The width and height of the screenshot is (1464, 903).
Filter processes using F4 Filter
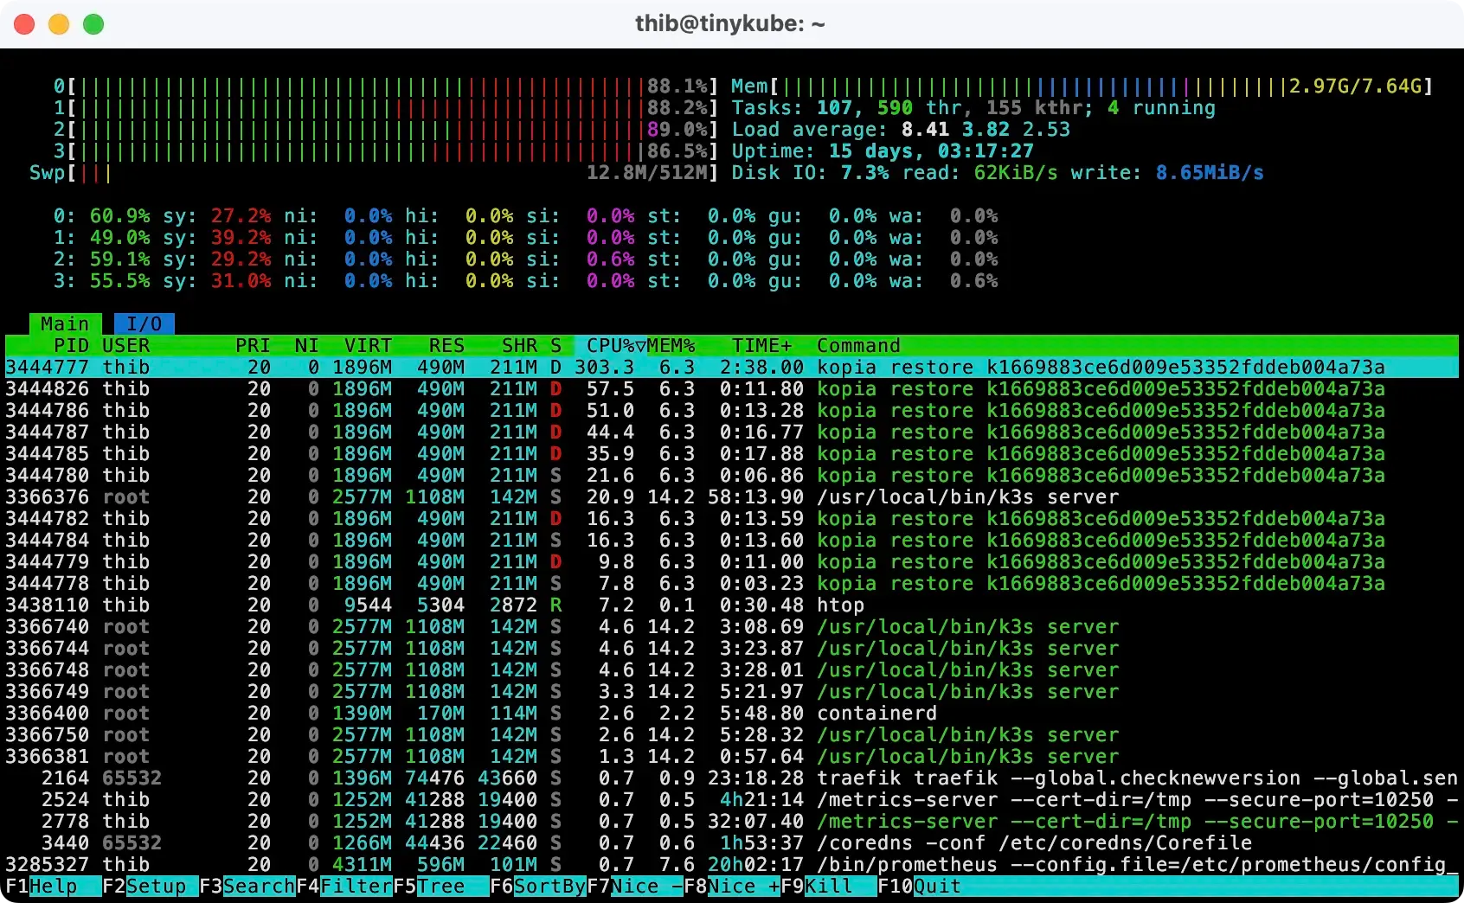(346, 886)
